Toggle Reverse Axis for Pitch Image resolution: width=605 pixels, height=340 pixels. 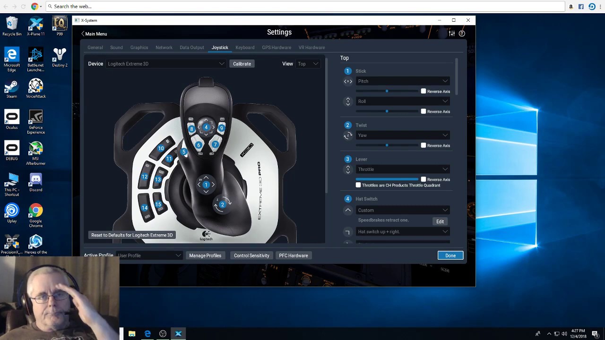[423, 91]
